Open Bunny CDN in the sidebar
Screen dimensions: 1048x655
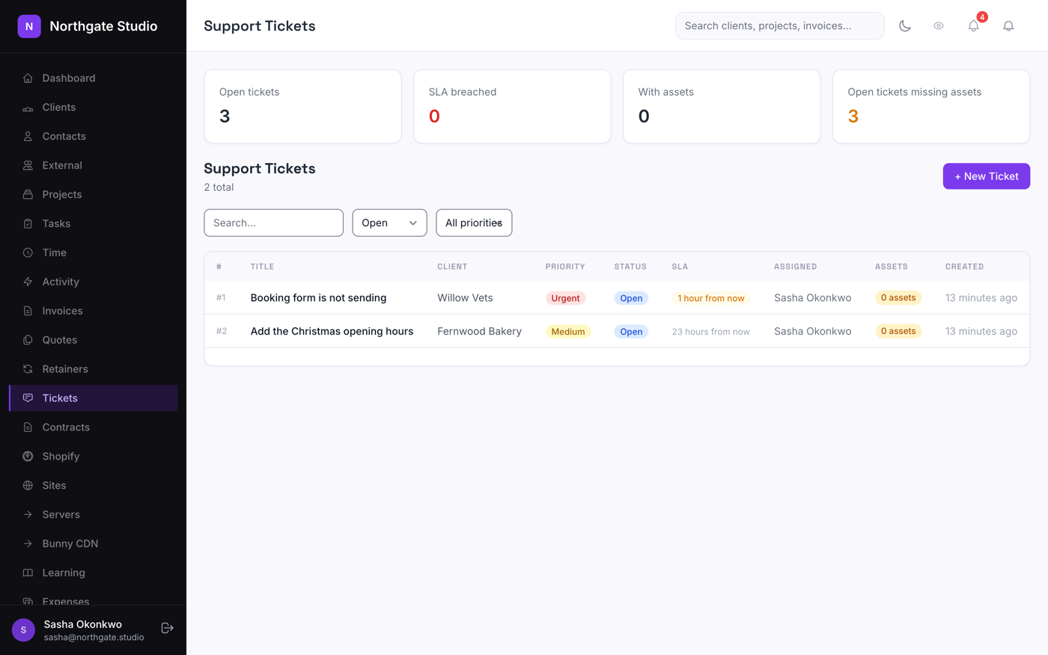[94, 543]
